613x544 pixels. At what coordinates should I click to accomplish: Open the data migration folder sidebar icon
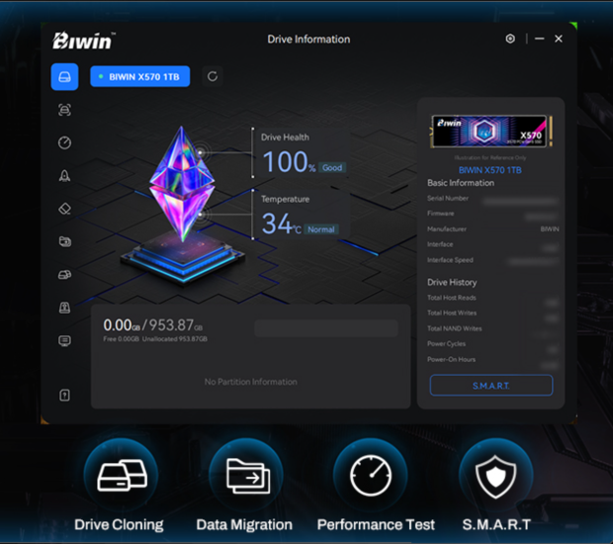coord(64,241)
